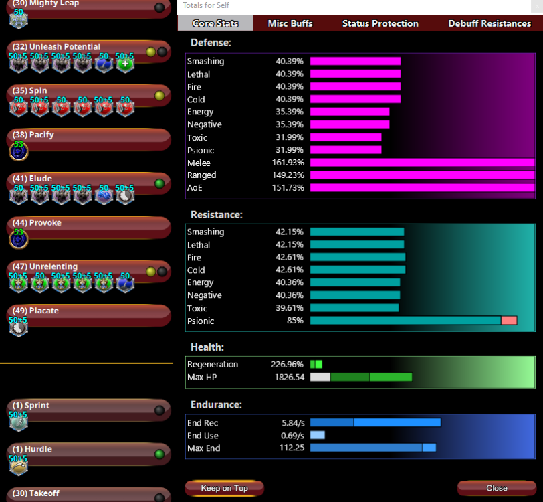Click the blue enhancement in Unrelenting's last slot
Viewport: 543px width, 502px height.
point(125,283)
